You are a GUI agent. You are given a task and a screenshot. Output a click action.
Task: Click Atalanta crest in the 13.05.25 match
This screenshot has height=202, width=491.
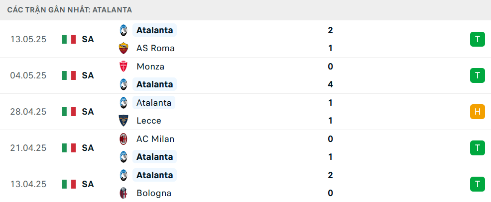point(123,30)
